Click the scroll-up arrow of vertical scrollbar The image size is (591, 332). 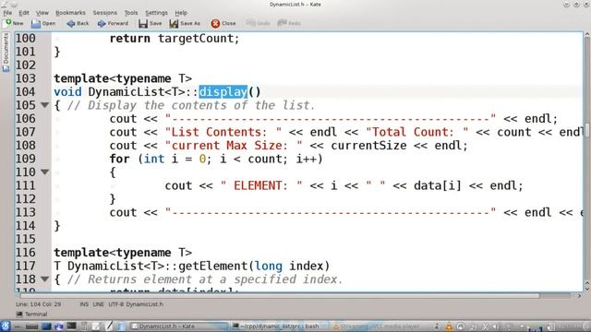[587, 35]
